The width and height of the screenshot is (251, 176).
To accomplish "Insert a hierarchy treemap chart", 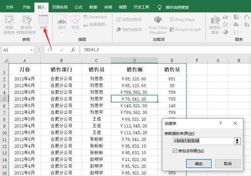I will click(x=236, y=17).
